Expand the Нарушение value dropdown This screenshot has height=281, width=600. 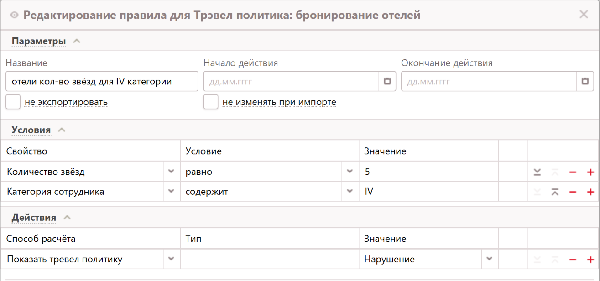point(490,260)
